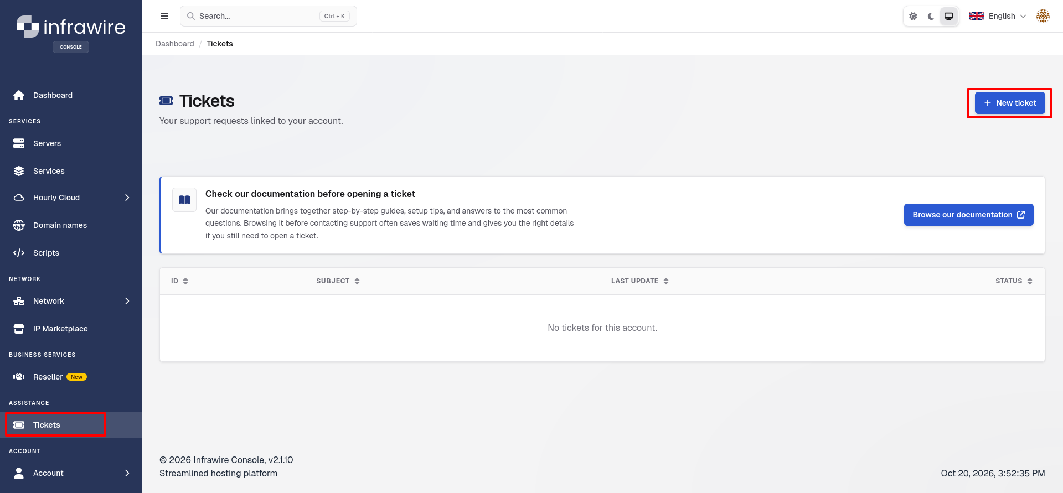The image size is (1063, 493).
Task: Sort tickets by Subject column
Action: (x=338, y=281)
